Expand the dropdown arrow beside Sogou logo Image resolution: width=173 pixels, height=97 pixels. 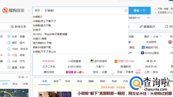29,11
